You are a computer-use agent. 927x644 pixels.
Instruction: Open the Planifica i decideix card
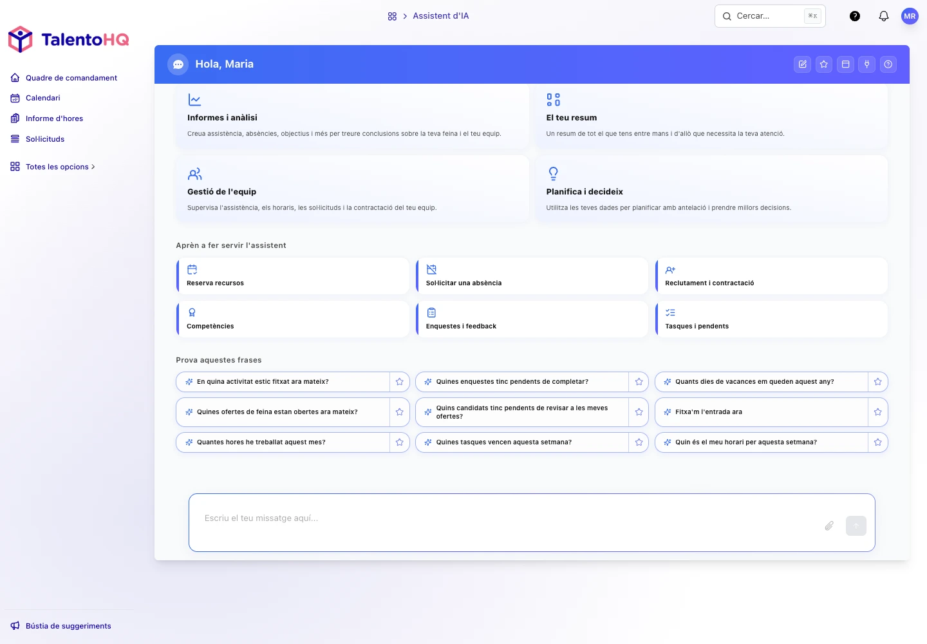tap(711, 189)
